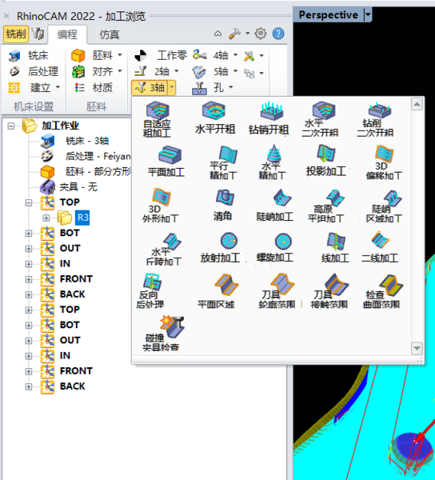435x480 pixels.
Task: Open the 铣床 machine setup
Action: (29, 55)
